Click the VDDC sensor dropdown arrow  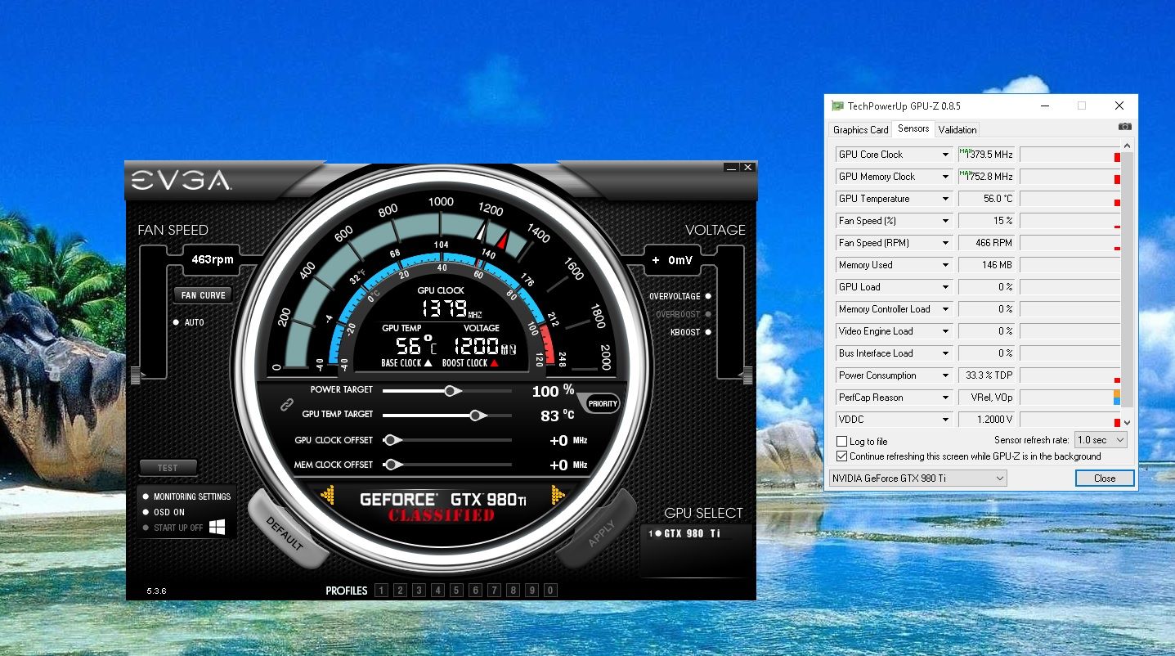(x=946, y=420)
